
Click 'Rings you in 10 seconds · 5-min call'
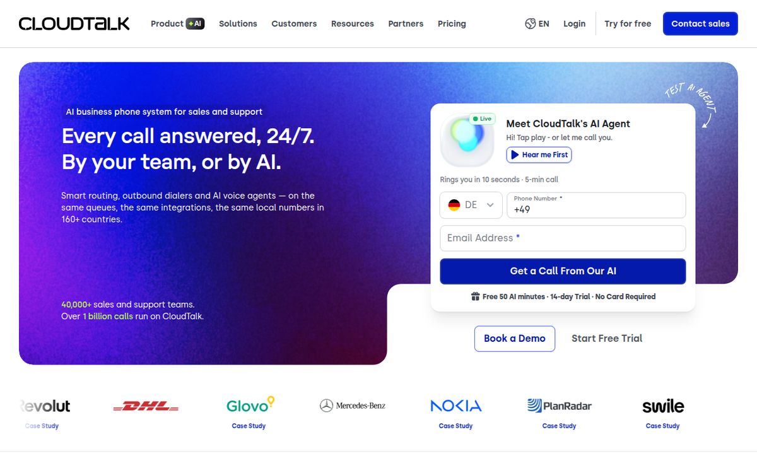pyautogui.click(x=499, y=180)
